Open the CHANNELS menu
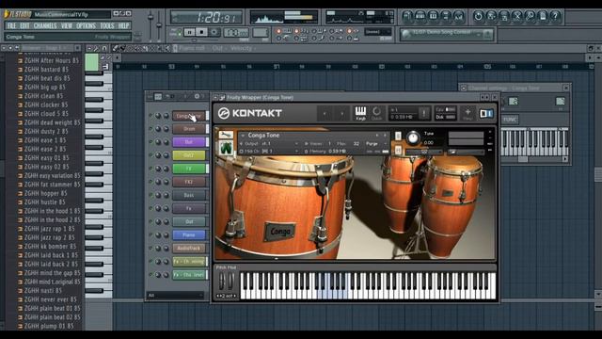The image size is (602, 339). point(45,25)
